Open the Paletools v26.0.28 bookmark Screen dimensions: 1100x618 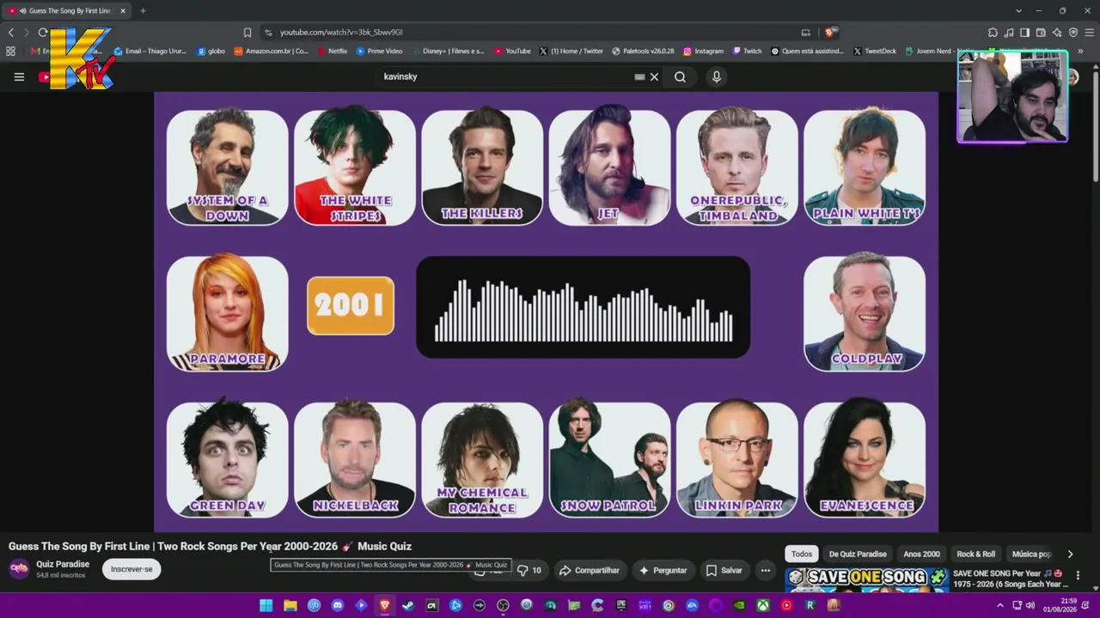pyautogui.click(x=643, y=51)
